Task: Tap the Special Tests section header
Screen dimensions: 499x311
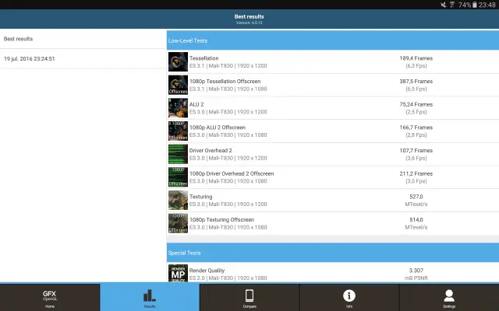Action: click(x=332, y=253)
